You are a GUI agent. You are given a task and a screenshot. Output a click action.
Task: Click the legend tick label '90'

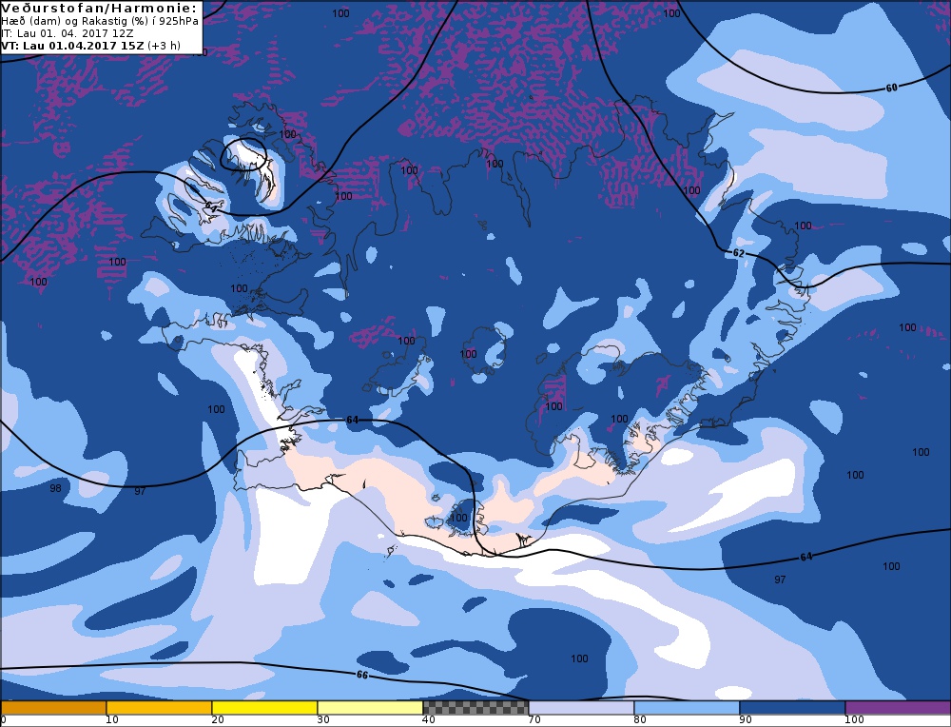point(746,719)
